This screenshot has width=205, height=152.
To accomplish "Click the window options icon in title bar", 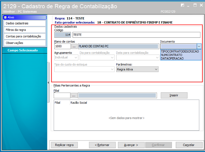I will click(x=182, y=5).
